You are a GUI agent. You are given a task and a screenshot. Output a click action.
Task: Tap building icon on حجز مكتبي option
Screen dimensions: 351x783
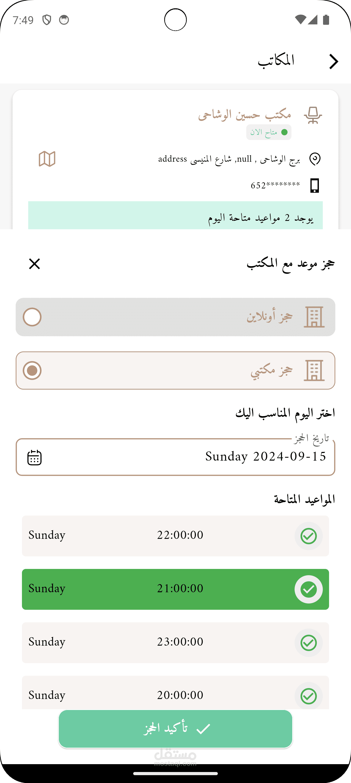coord(314,371)
